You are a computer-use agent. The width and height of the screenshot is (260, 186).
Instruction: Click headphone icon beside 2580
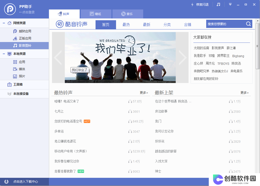[x=231, y=111]
